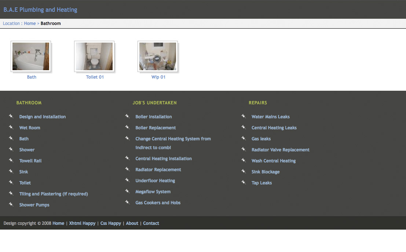View Central Heating Leaks repair
The height and width of the screenshot is (252, 406).
[274, 127]
